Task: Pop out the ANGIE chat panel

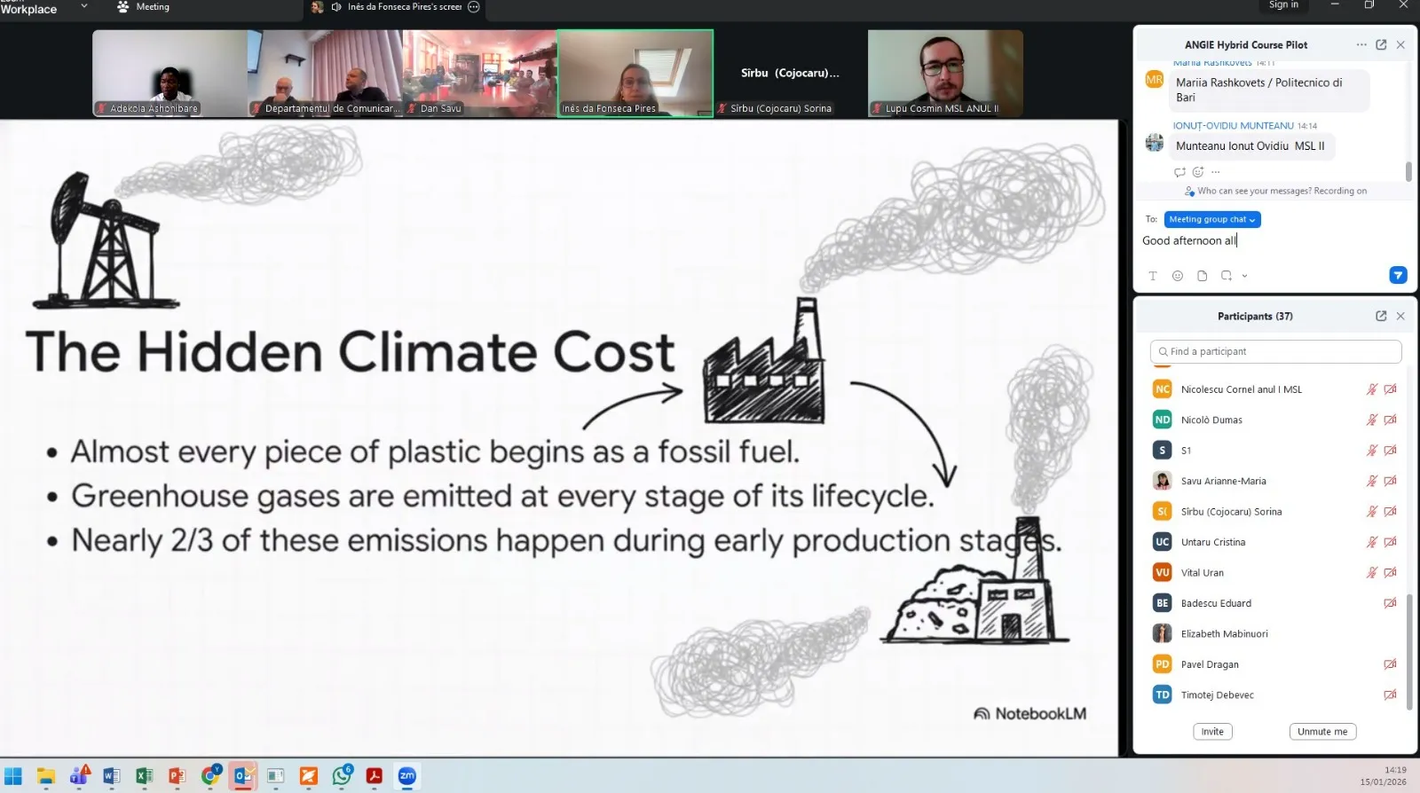Action: (1381, 44)
